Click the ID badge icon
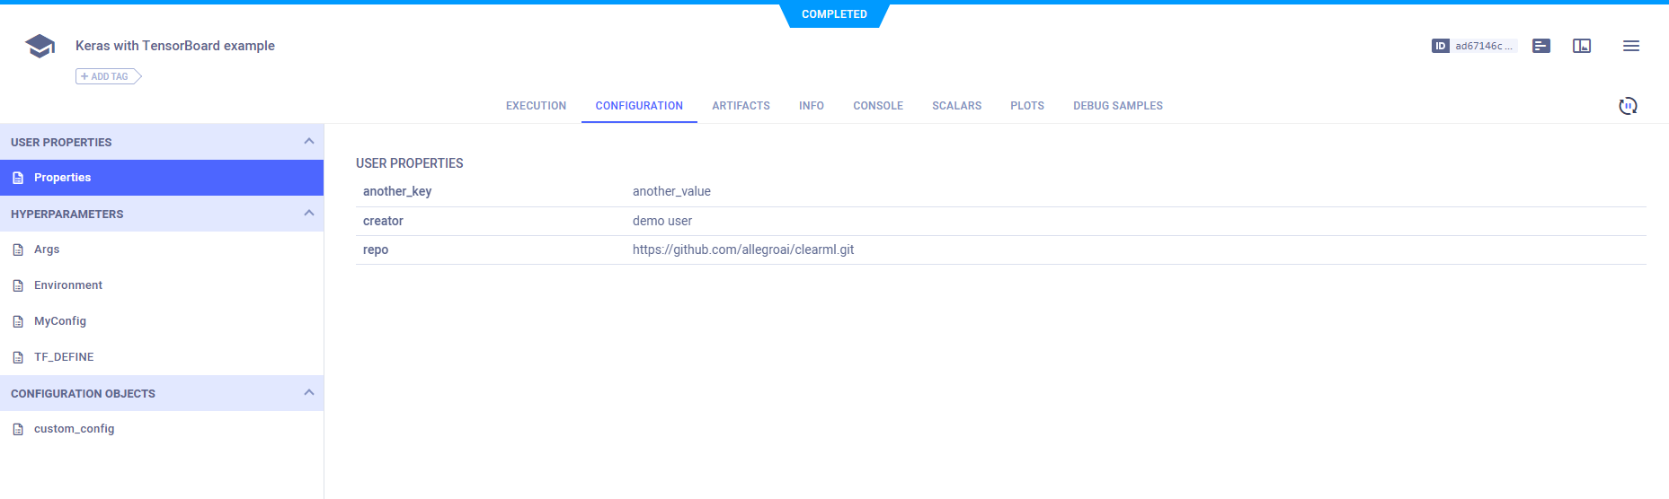Image resolution: width=1669 pixels, height=499 pixels. coord(1440,46)
